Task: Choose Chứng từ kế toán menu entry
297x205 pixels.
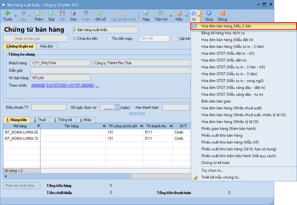Action: point(244,163)
